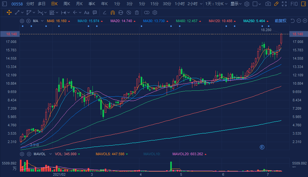This screenshot has height=177, width=308.
Task: Click the trash icon to delete drawings
Action: 137,13
